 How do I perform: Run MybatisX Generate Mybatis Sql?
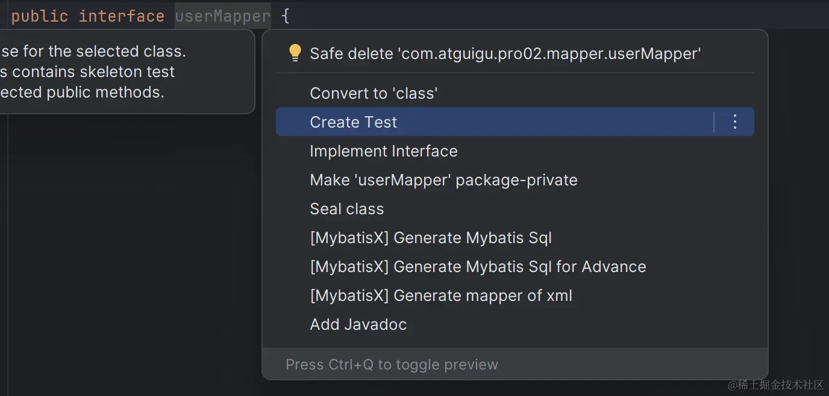tap(431, 238)
